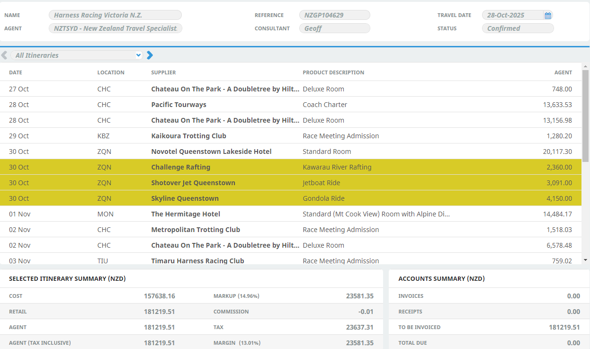The image size is (590, 349).
Task: Sort by the Date column header
Action: point(16,72)
